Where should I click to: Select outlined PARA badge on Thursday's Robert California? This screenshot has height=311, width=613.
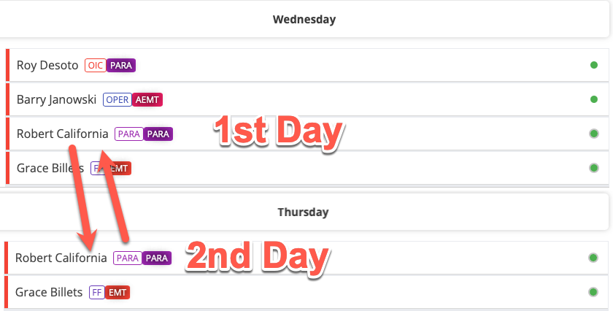coord(127,258)
